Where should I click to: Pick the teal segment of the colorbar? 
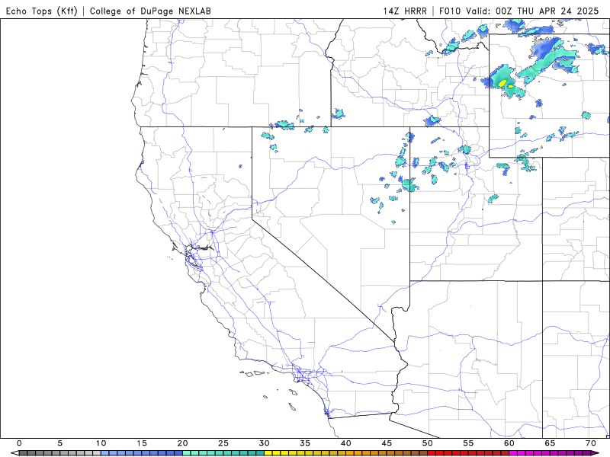(223, 453)
